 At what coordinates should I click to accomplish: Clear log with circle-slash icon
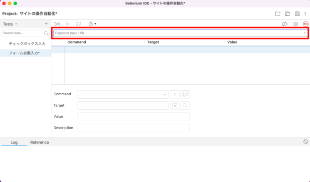(x=306, y=142)
